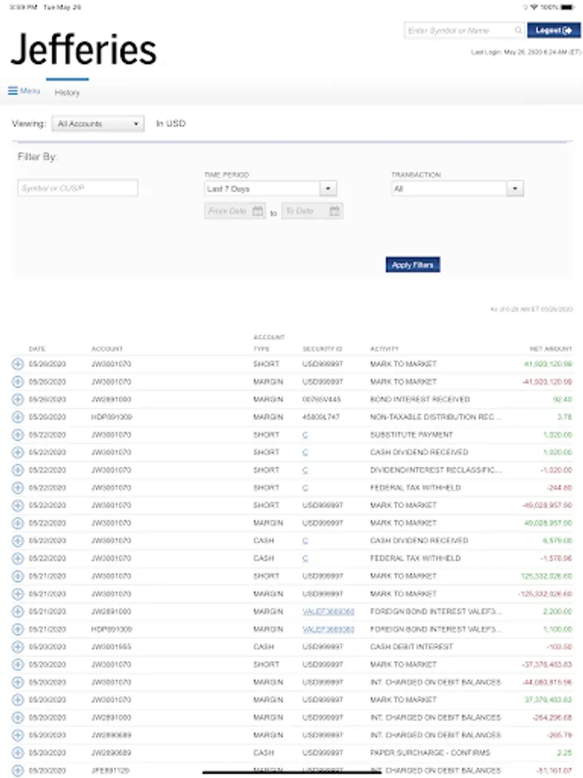This screenshot has height=778, width=583.
Task: Open C link in Federal Tax Withheld -1,578.96 row
Action: tap(305, 558)
